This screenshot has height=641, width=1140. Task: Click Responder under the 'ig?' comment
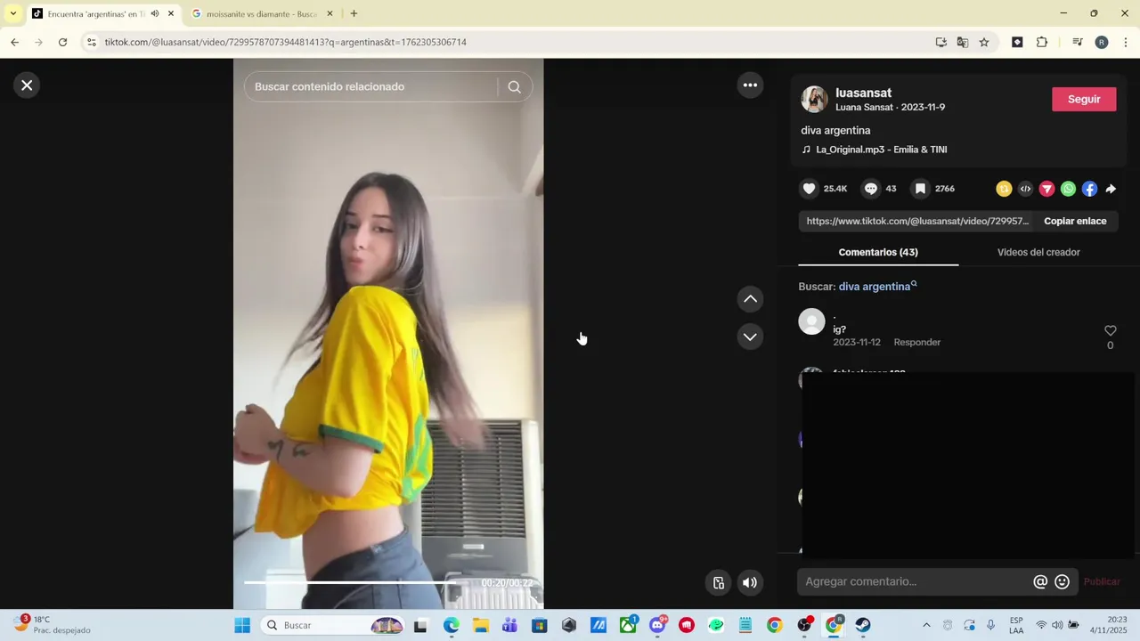click(916, 343)
